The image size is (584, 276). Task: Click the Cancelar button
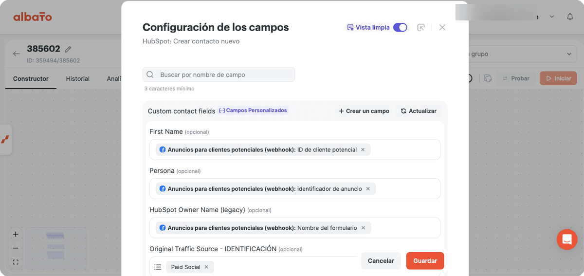(381, 261)
